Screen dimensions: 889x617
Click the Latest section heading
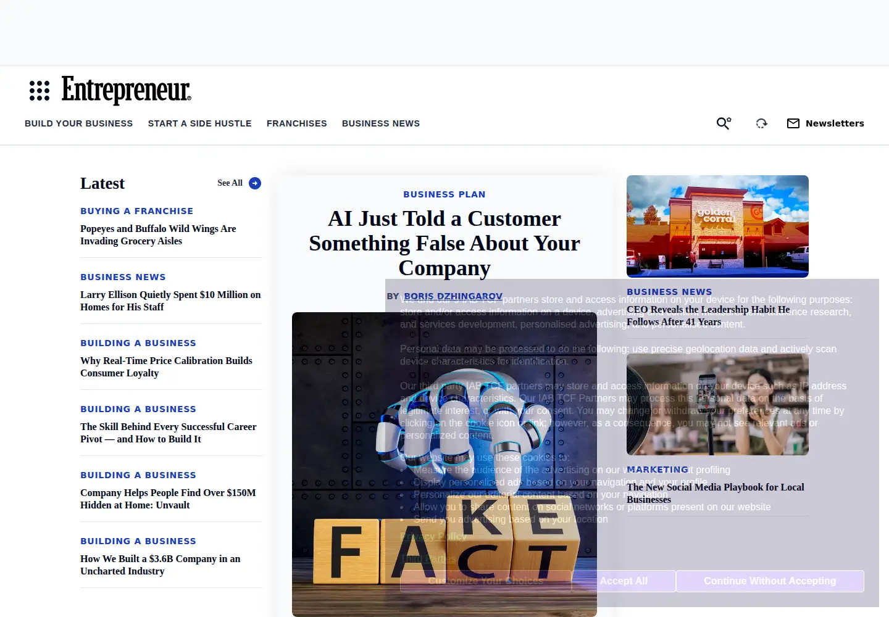[102, 183]
